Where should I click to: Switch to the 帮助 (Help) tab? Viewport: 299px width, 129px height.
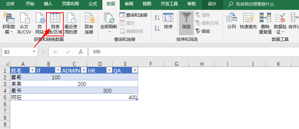[192, 4]
